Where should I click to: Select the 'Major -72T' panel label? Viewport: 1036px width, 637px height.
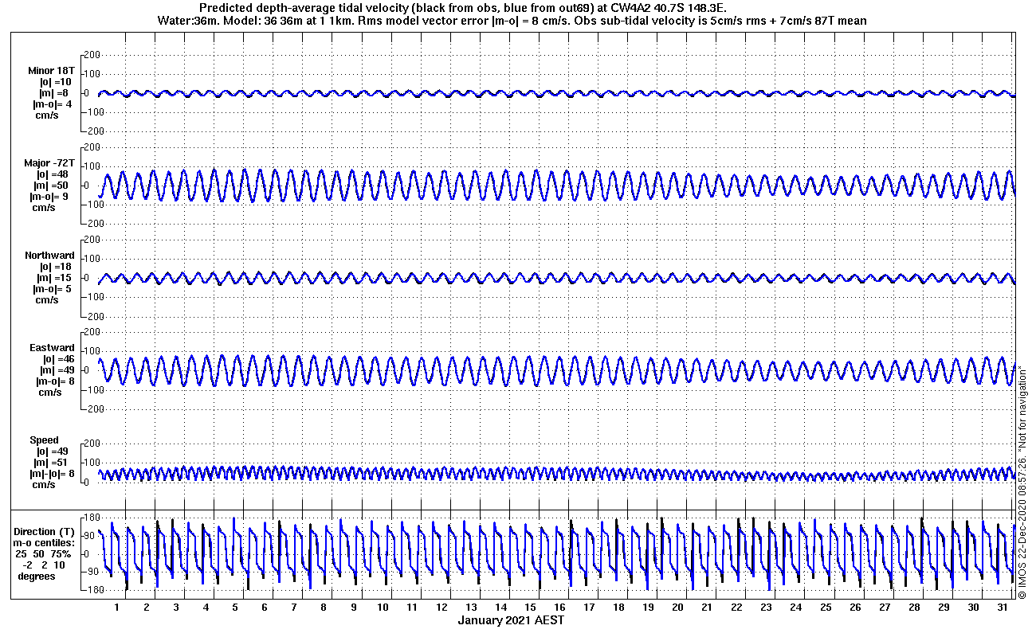49,163
